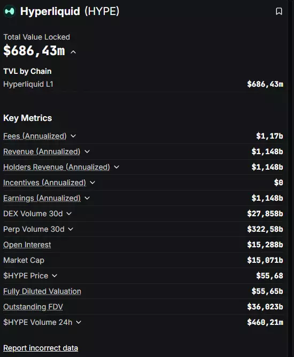Click the Market Cap row
The height and width of the screenshot is (357, 294).
tap(143, 260)
